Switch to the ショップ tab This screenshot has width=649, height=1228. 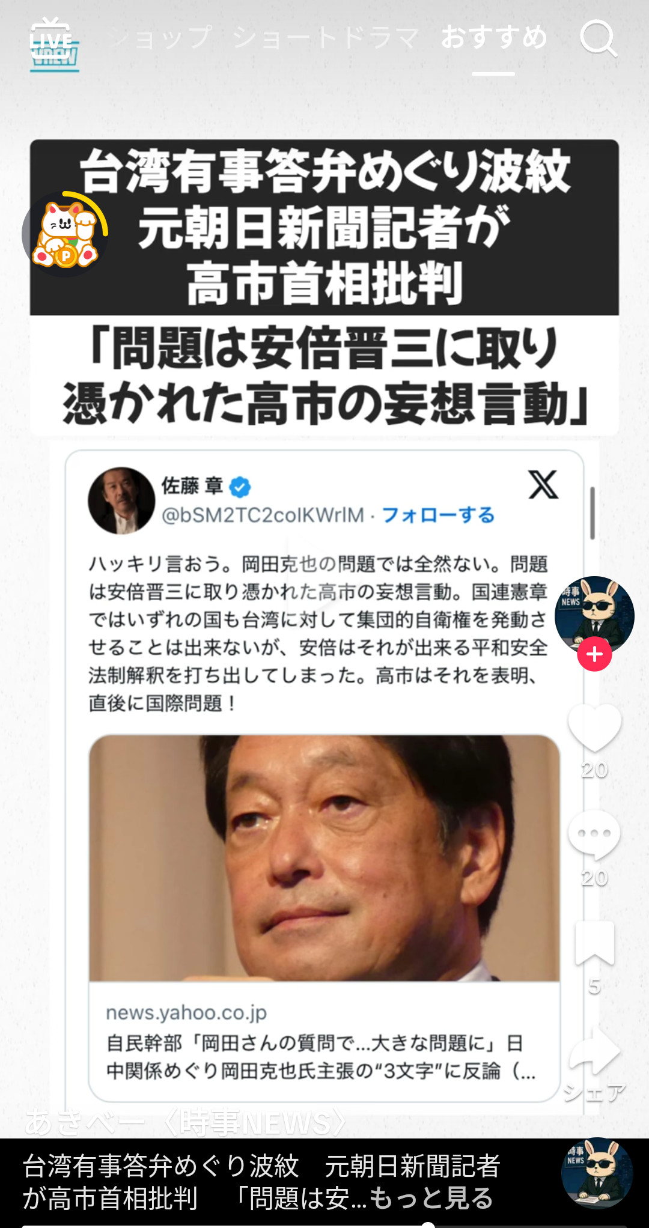[x=160, y=37]
